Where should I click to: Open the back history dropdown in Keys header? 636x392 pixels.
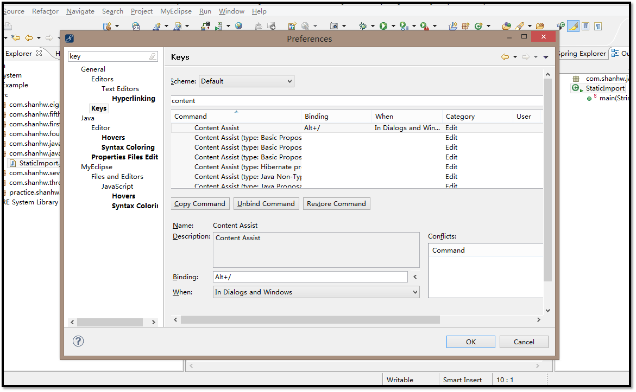pos(515,57)
